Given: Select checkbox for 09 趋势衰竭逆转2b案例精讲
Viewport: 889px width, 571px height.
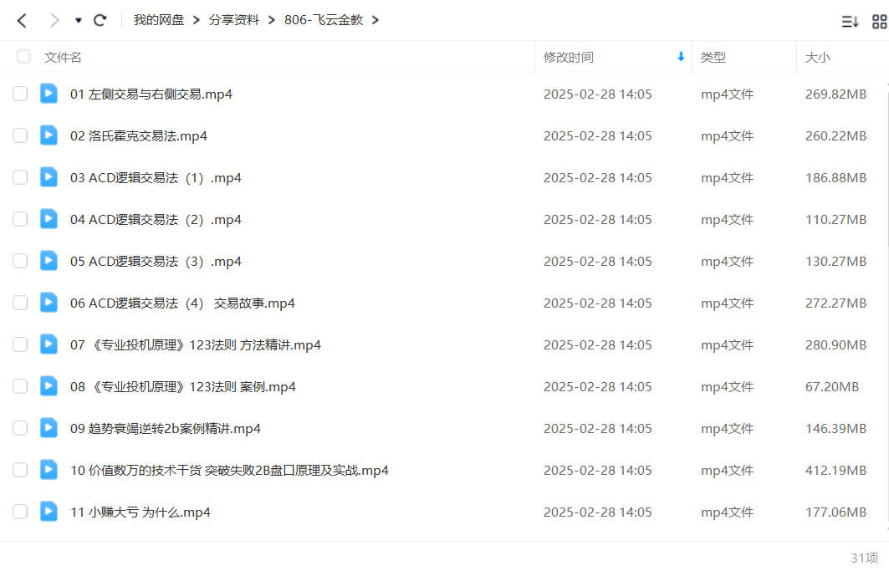Looking at the screenshot, I should [x=20, y=428].
